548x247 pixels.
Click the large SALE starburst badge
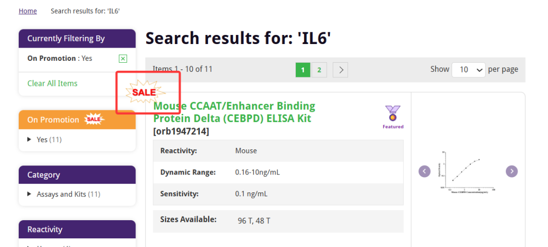(x=145, y=92)
